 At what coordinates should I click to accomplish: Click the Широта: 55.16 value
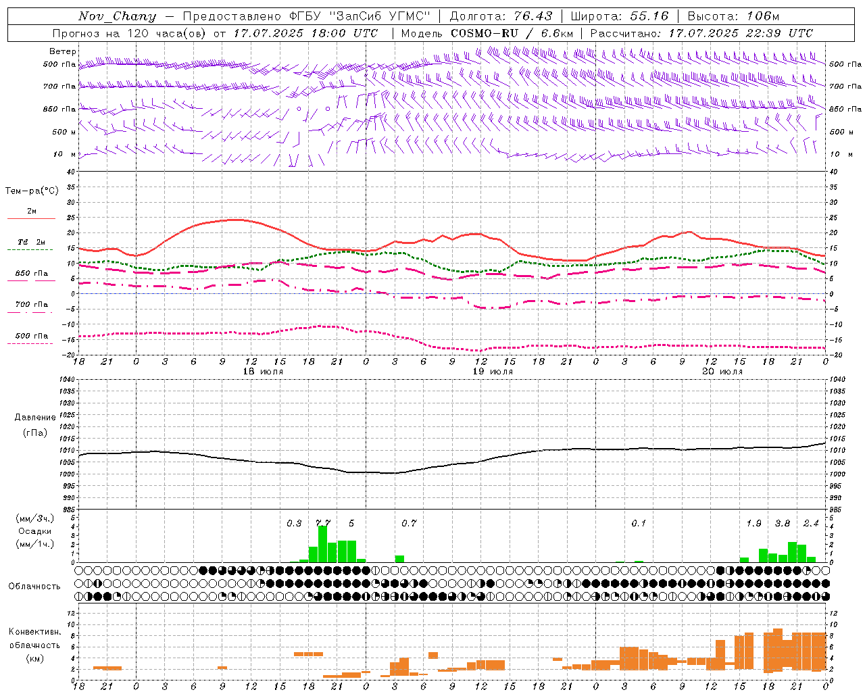620,16
